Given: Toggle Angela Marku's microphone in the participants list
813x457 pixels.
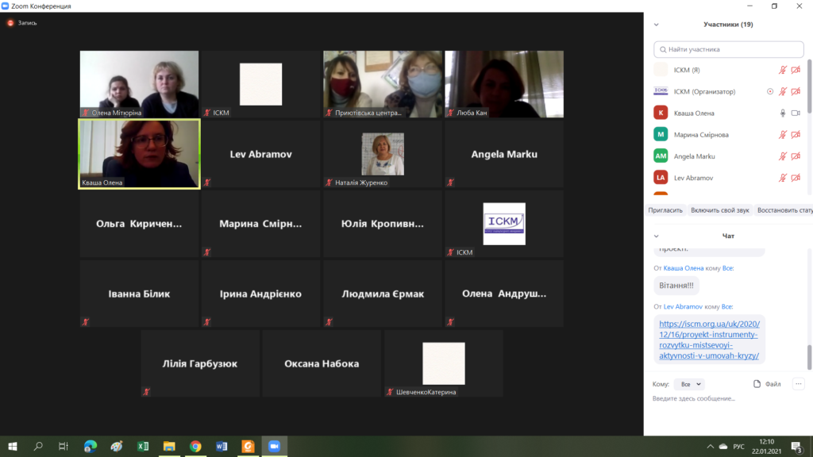Looking at the screenshot, I should tap(783, 156).
